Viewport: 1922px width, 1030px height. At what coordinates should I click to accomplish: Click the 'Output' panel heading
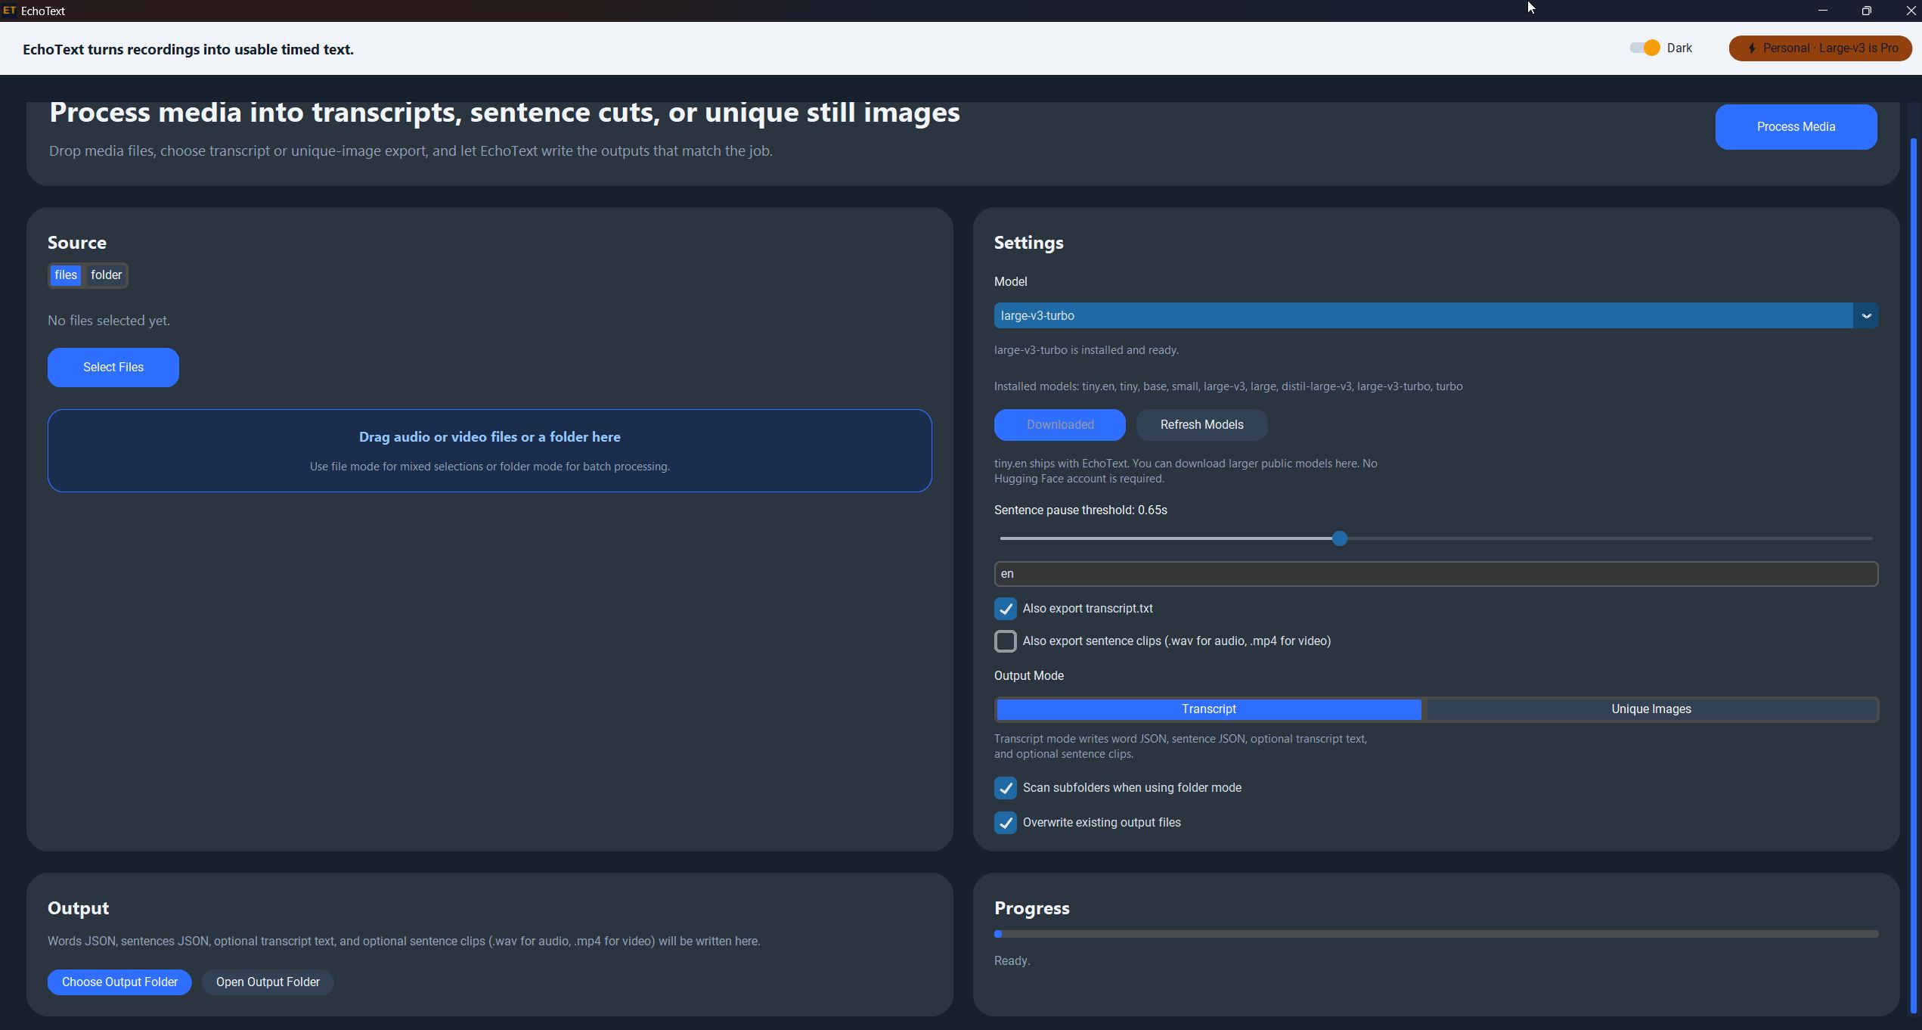[78, 908]
